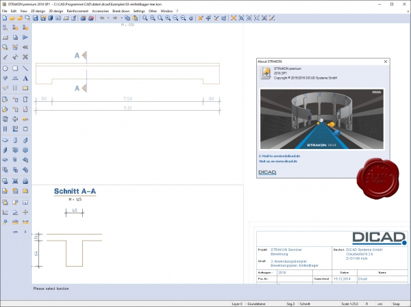This screenshot has width=411, height=307.
Task: Click the 'Schnitt A-A' heading in drawing
Action: [x=75, y=191]
